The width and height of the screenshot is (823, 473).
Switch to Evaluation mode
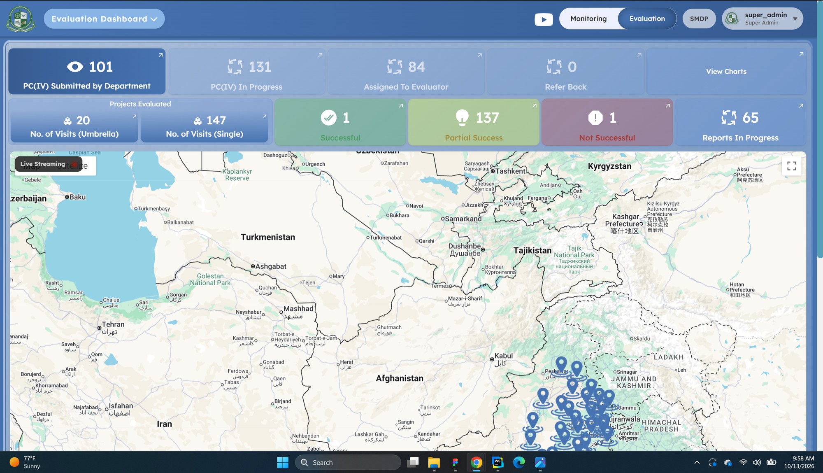click(647, 19)
